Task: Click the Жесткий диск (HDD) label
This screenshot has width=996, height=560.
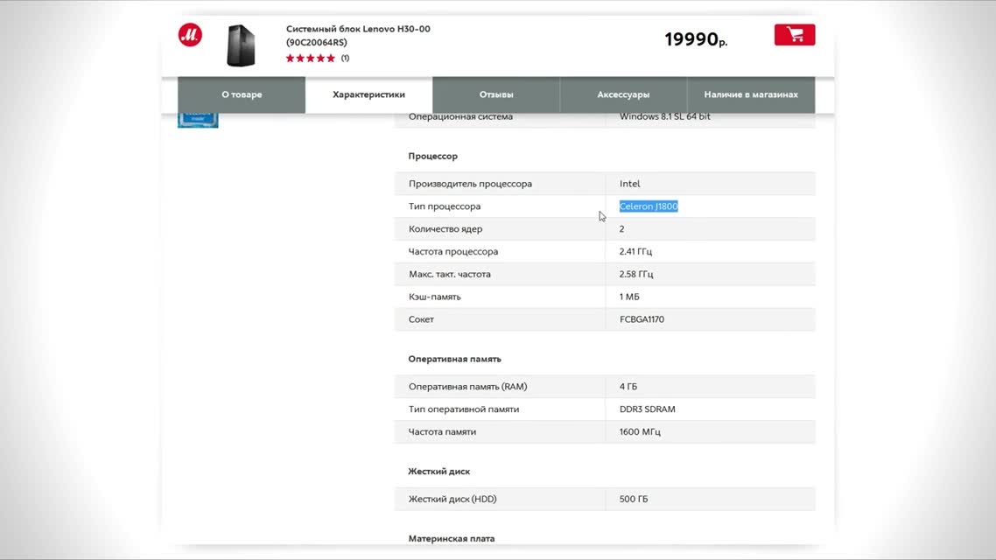Action: tap(452, 499)
